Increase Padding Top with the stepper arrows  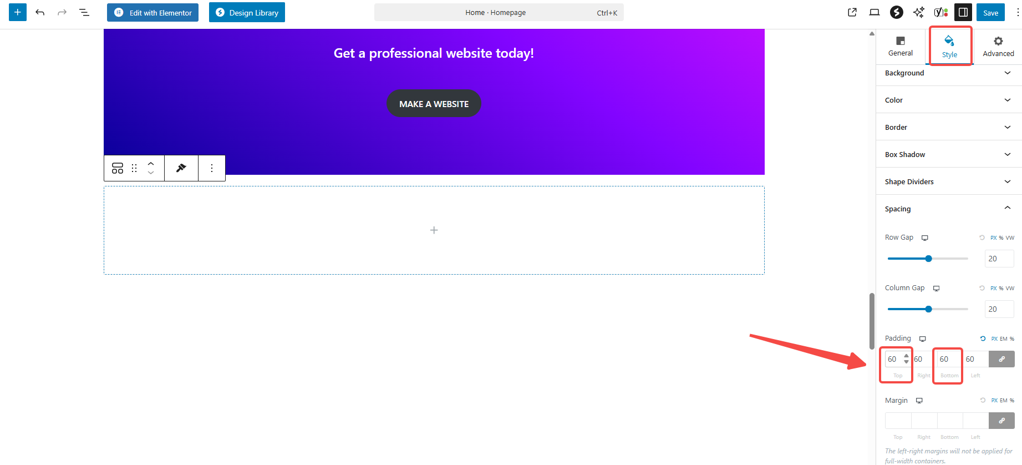tap(906, 356)
